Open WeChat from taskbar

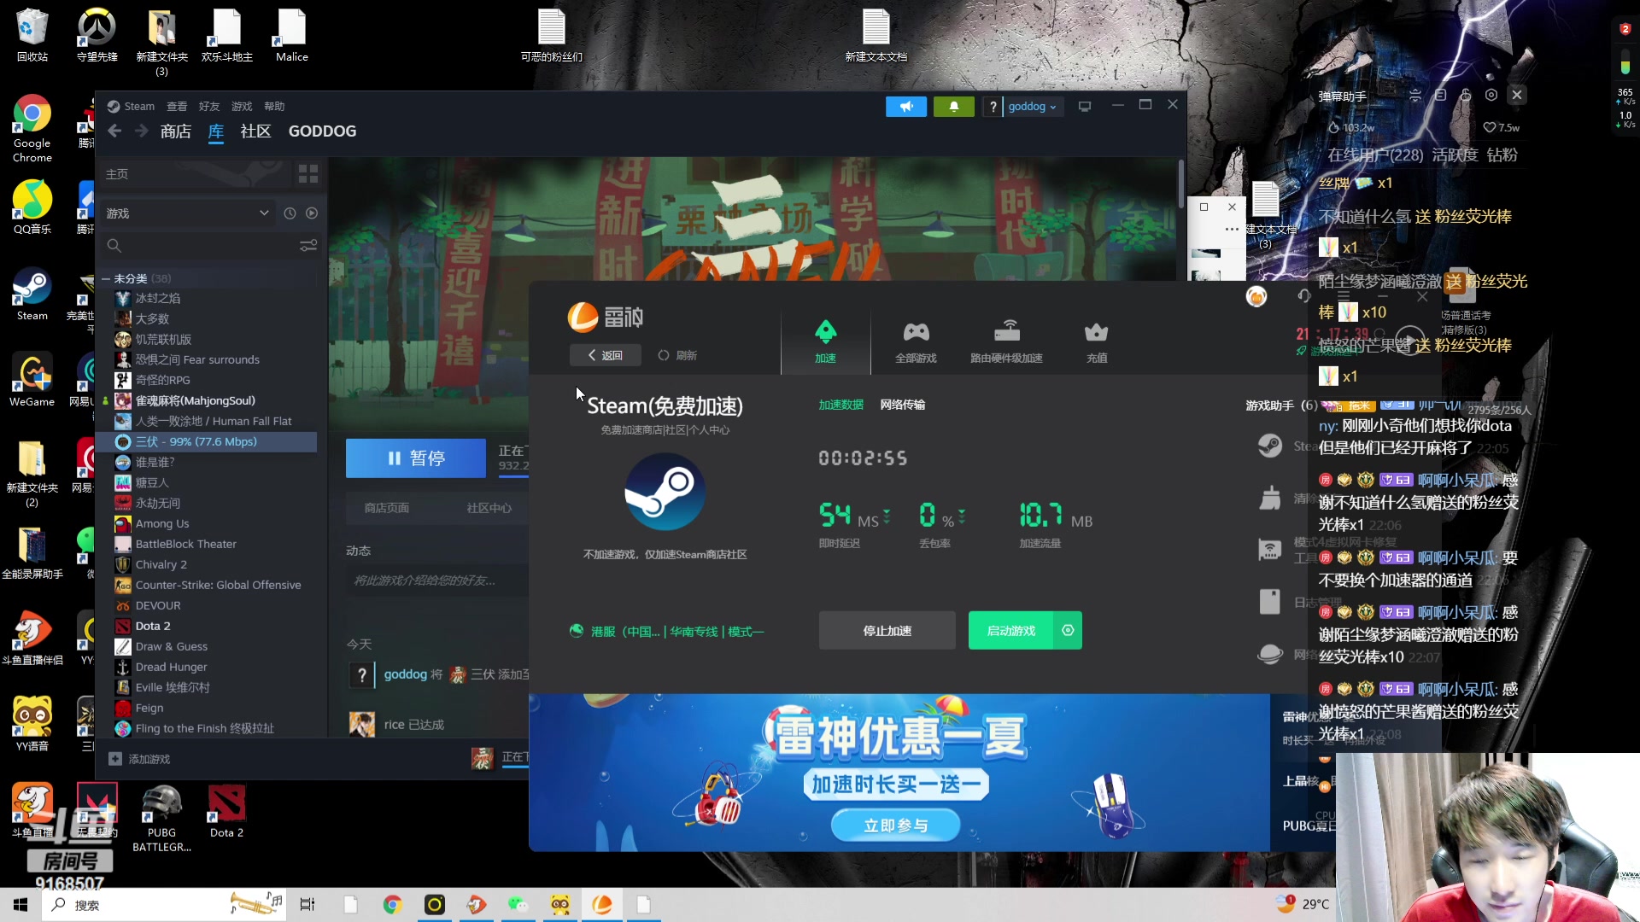pyautogui.click(x=518, y=905)
